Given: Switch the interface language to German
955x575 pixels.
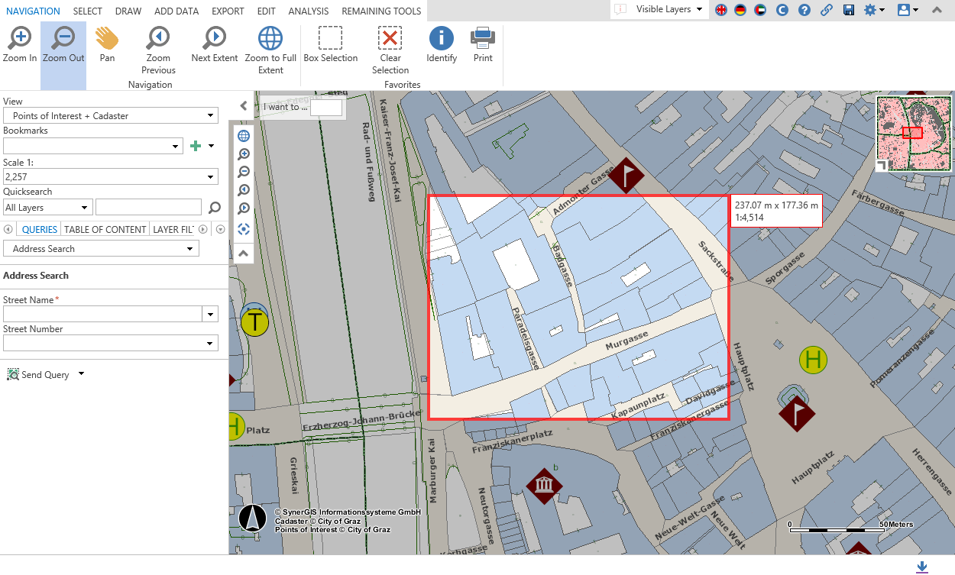Looking at the screenshot, I should pyautogui.click(x=740, y=11).
